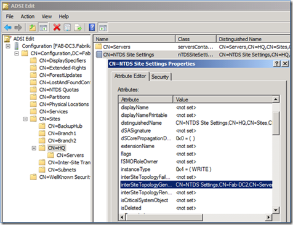
Task: Click the CN=BackupHub folder icon
Action: pyautogui.click(x=42, y=126)
